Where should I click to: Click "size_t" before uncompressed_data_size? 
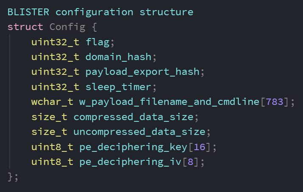[x=49, y=131]
